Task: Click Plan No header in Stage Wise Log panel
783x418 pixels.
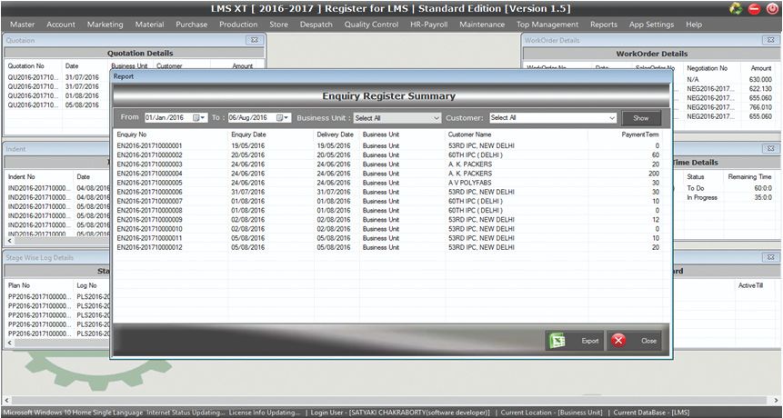Action: tap(19, 285)
